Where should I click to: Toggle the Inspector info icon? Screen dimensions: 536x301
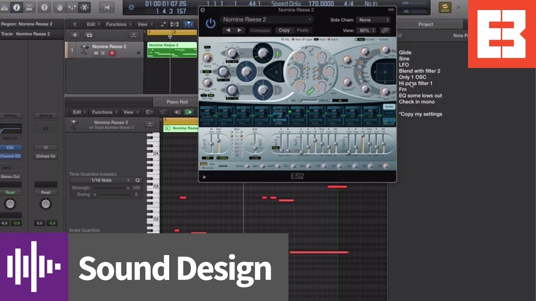pyautogui.click(x=17, y=7)
